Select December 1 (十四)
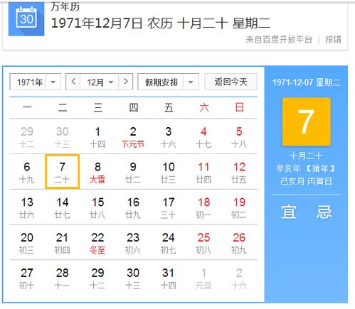Viewport: 355px width, 309px height. pyautogui.click(x=97, y=137)
